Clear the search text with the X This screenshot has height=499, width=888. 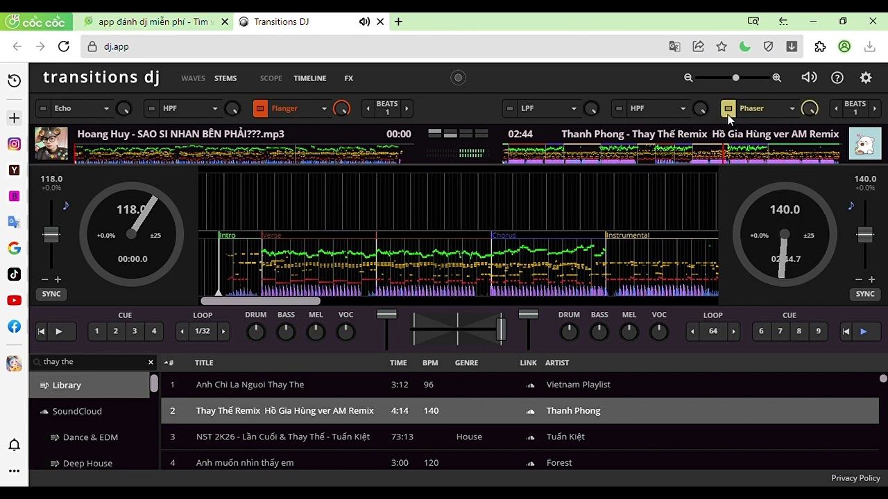[151, 362]
